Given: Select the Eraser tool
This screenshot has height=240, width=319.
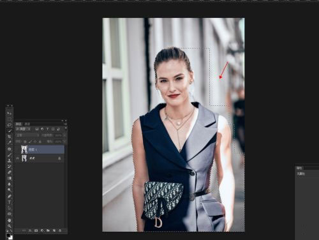Looking at the screenshot, I should (x=10, y=172).
